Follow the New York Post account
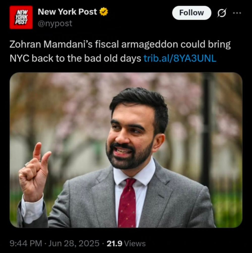 192,13
